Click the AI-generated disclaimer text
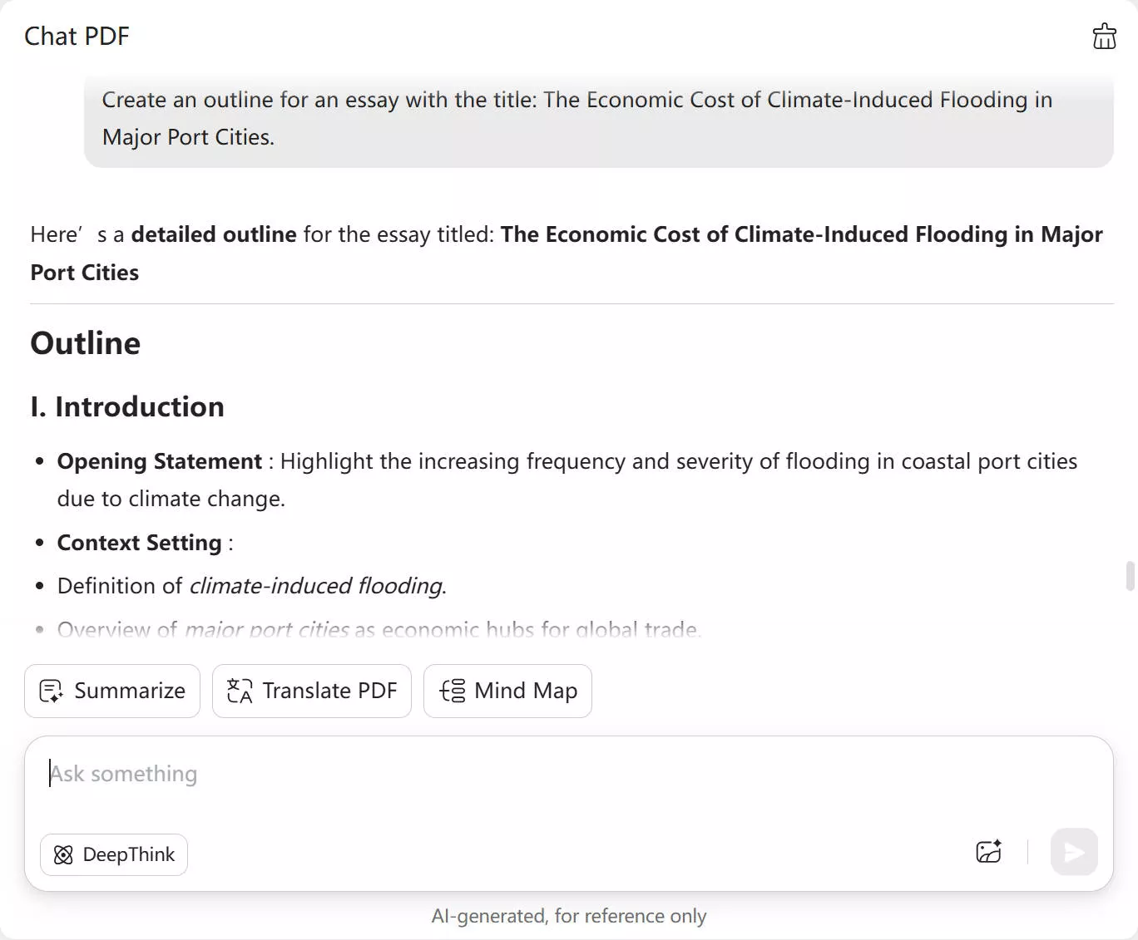Viewport: 1138px width, 940px height. pyautogui.click(x=569, y=915)
